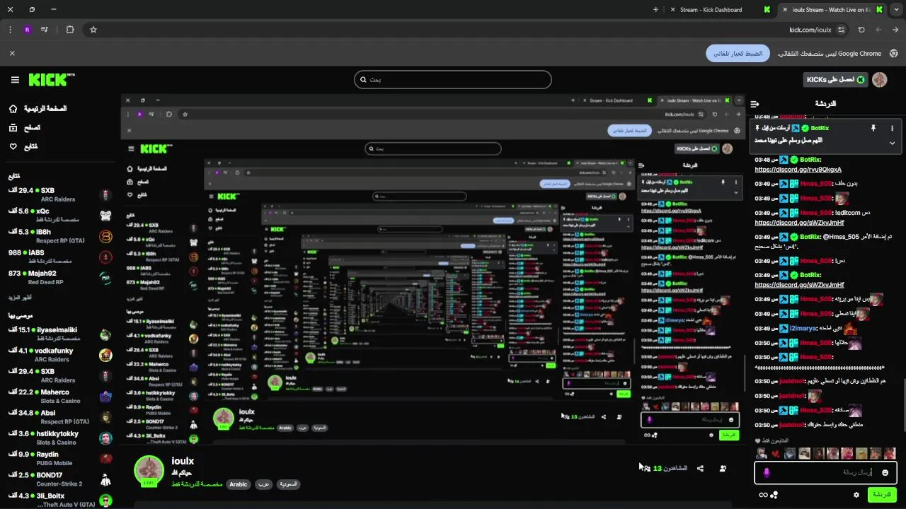Open iABS channel in sidebar
Screen dimensions: 906x509
pyautogui.click(x=60, y=256)
